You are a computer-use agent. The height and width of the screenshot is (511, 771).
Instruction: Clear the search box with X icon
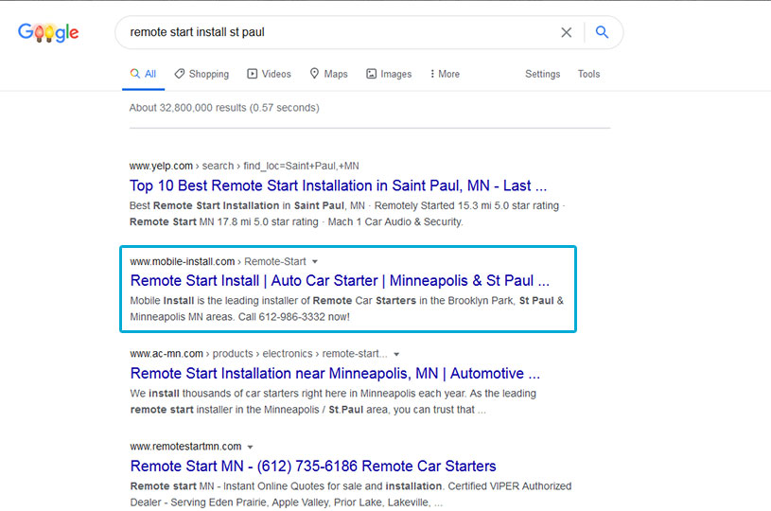(x=566, y=32)
